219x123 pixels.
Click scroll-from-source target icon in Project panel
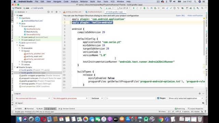coord(48,12)
